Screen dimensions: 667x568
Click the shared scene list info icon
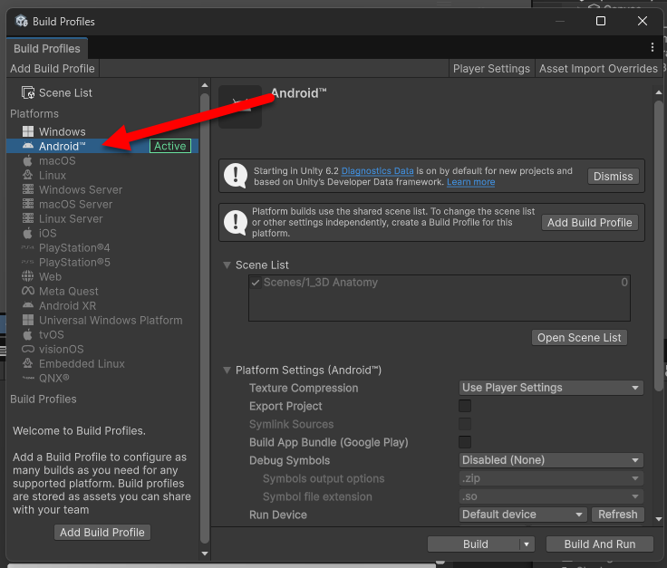236,222
